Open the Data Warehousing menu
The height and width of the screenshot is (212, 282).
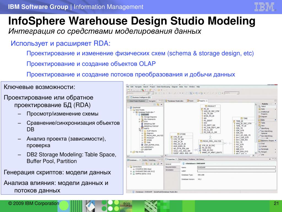pos(163,87)
